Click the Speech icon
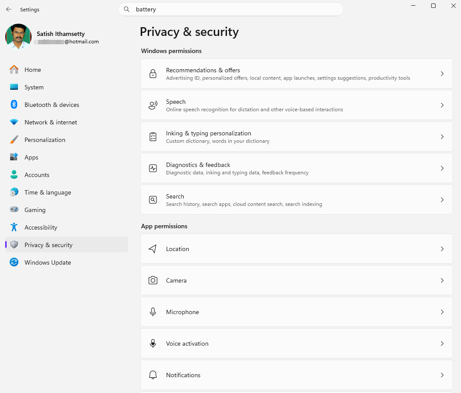The image size is (461, 393). [153, 105]
